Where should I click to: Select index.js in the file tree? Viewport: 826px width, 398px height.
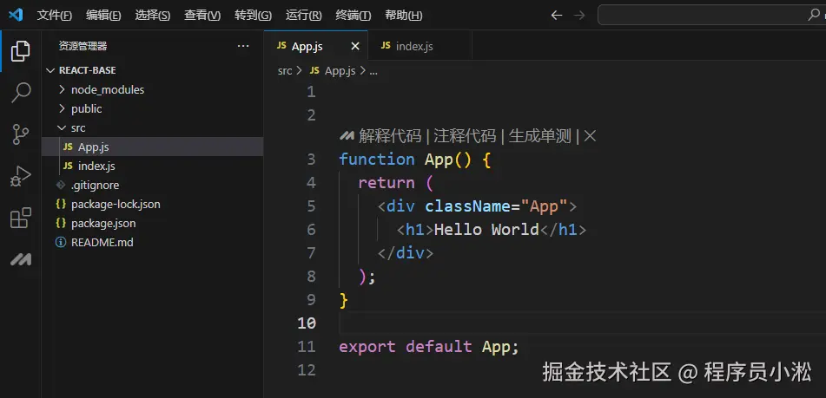[153, 166]
